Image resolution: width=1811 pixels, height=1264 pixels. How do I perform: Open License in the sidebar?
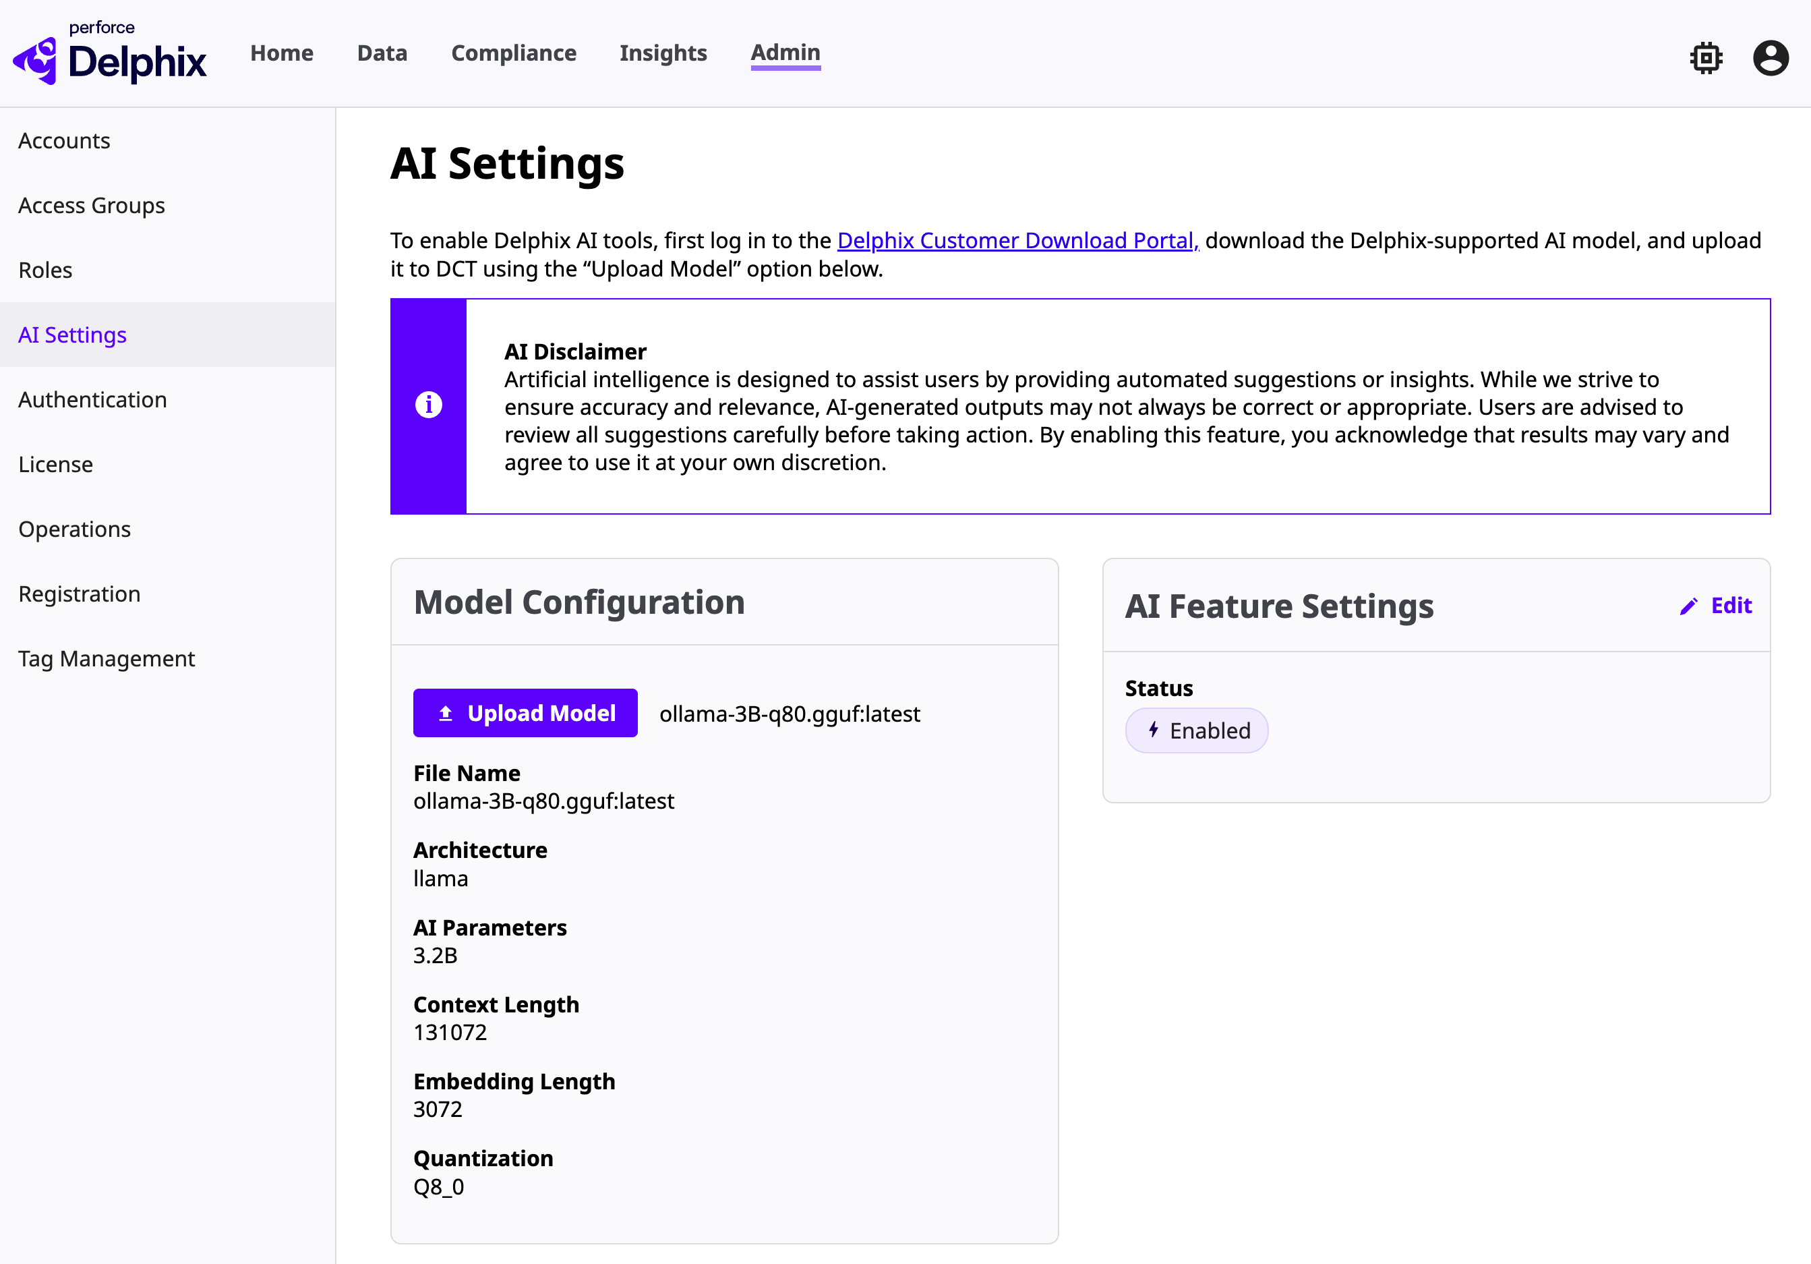[167, 464]
